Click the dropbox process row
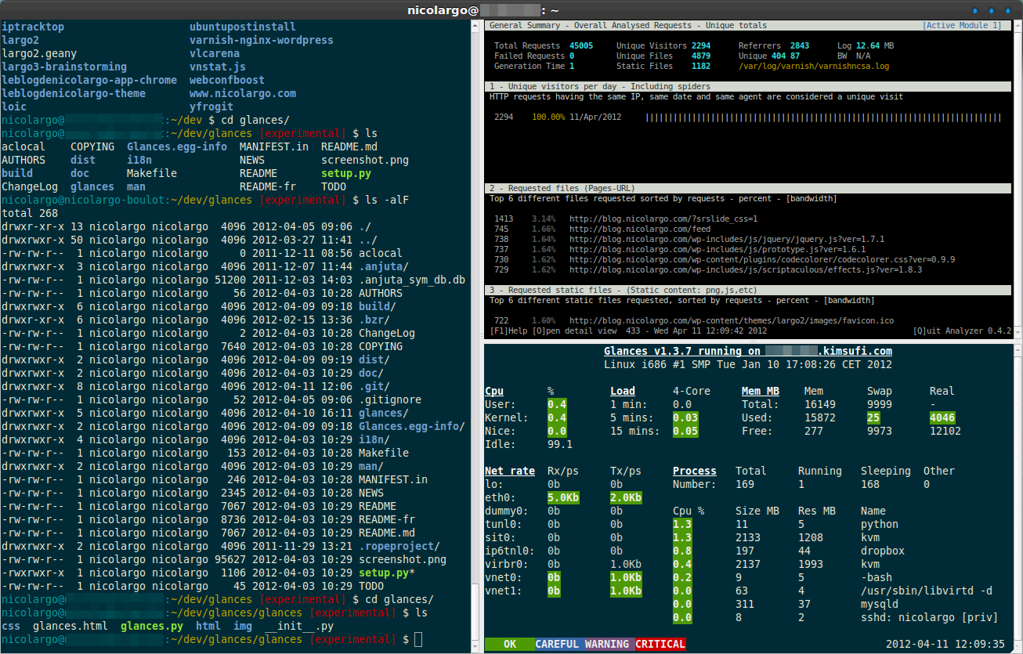The width and height of the screenshot is (1023, 654). coord(882,551)
